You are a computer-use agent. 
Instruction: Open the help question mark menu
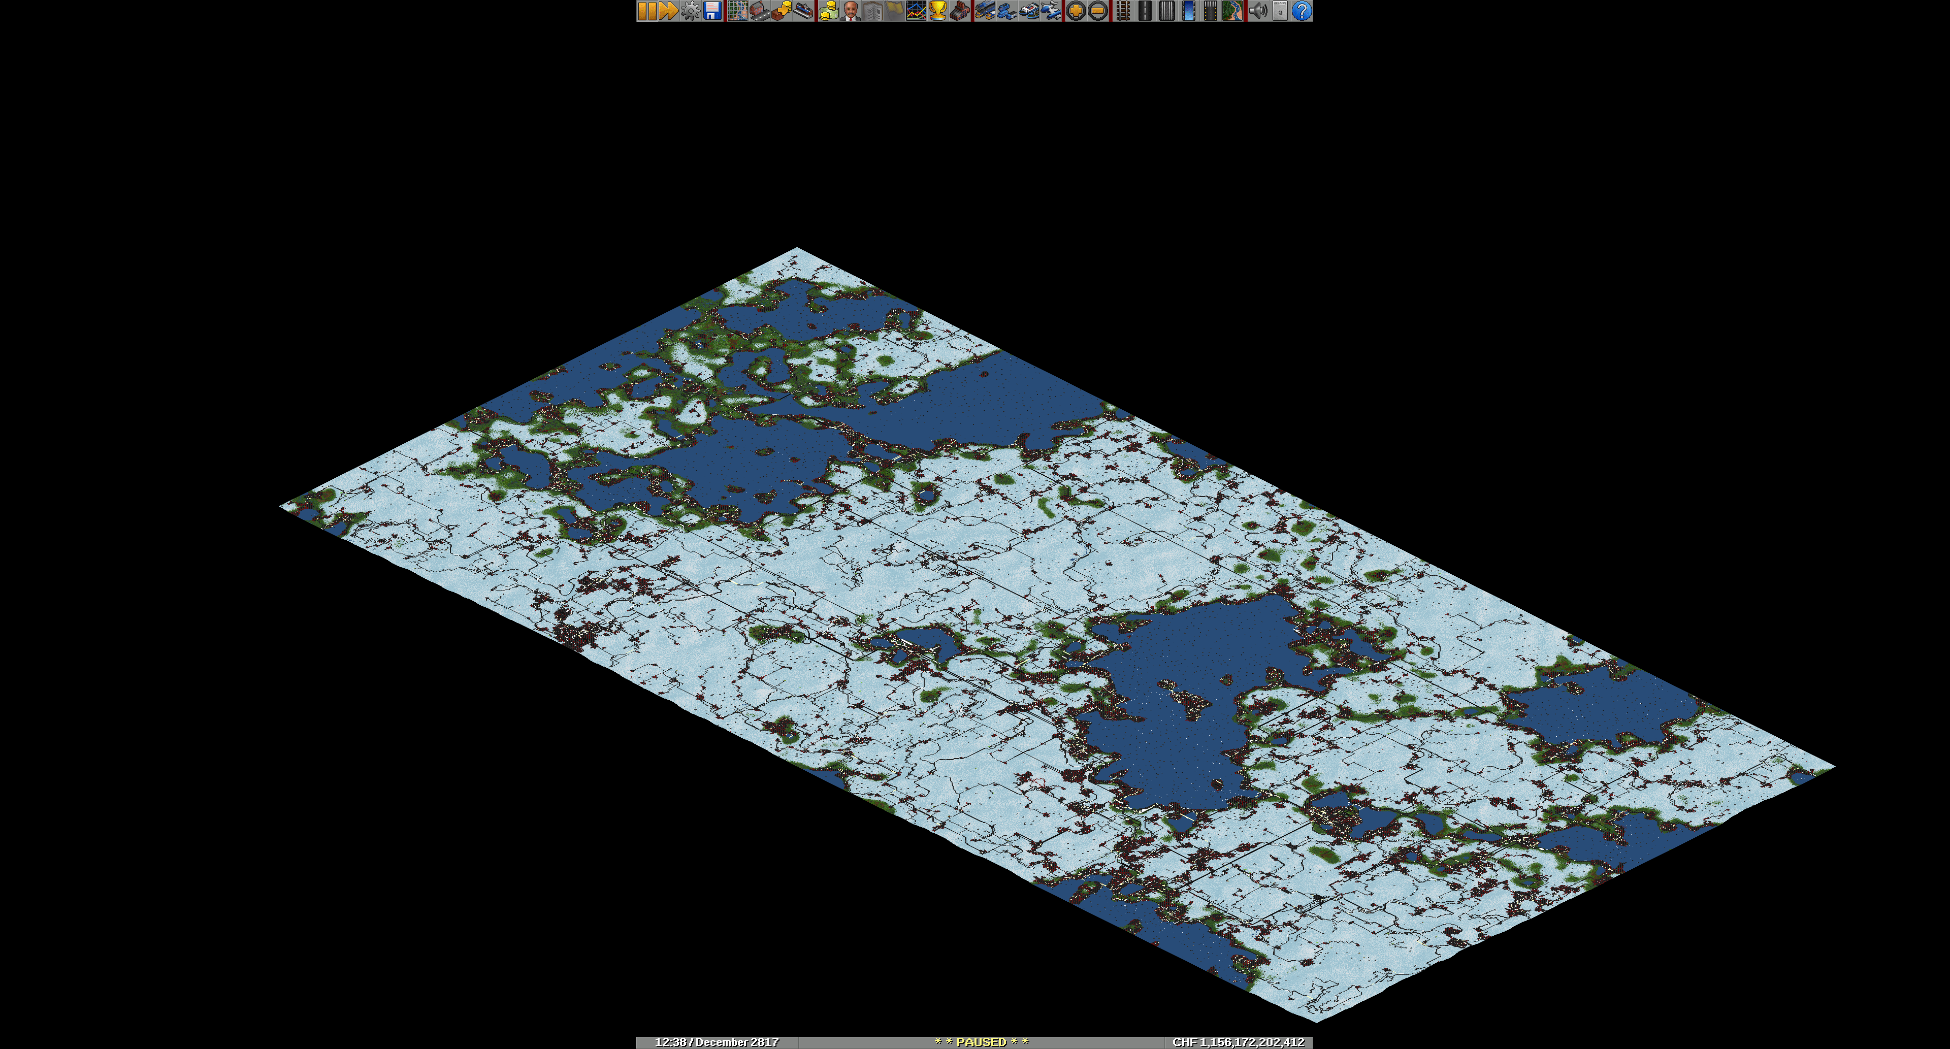click(x=1302, y=11)
